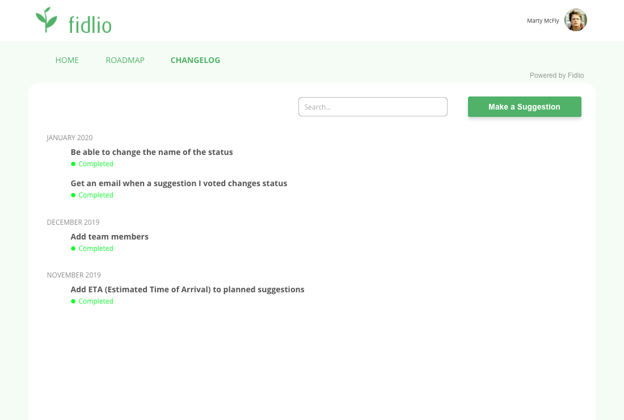Viewport: 624px width, 420px height.
Task: Open Marty McFly's avatar photo
Action: click(575, 20)
